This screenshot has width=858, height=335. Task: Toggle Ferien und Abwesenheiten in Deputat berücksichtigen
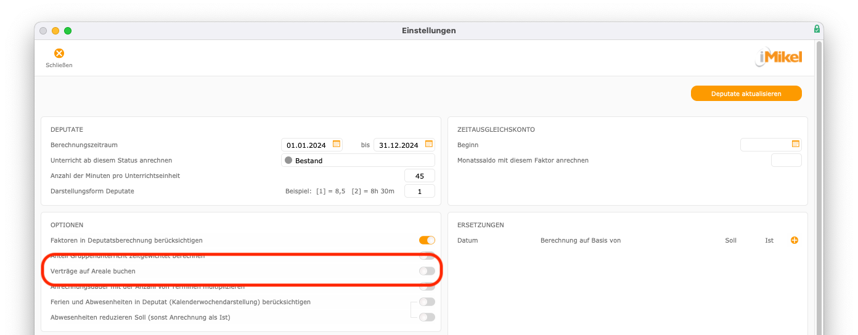point(427,302)
